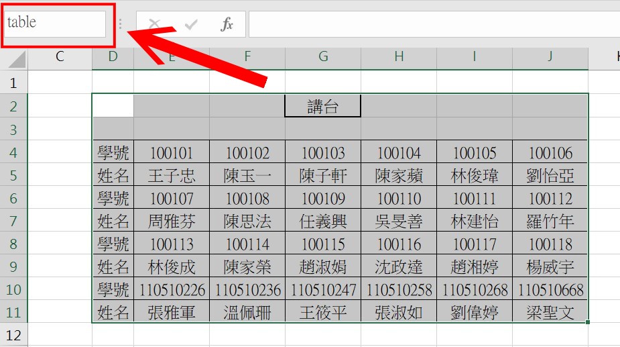Select row 5 header

click(x=13, y=175)
